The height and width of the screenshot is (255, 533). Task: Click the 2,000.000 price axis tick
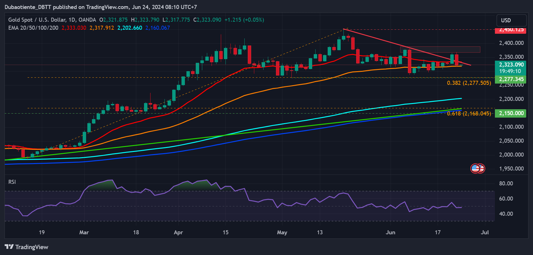(511, 155)
